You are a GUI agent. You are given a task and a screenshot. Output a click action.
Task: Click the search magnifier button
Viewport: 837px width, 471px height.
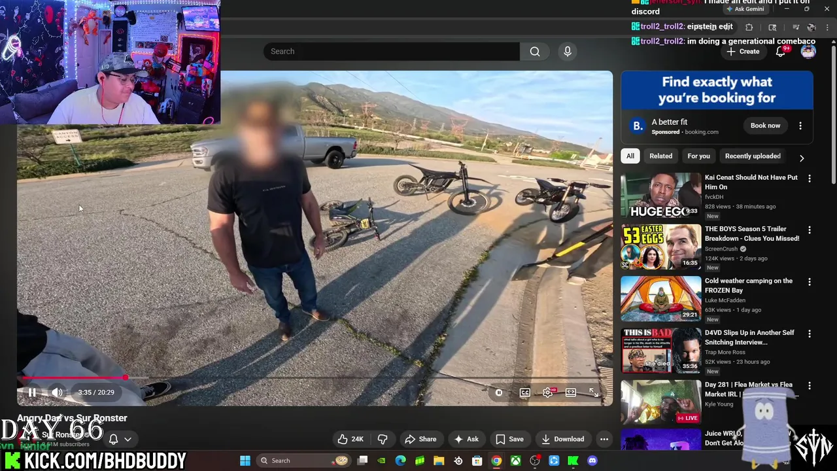(x=535, y=51)
